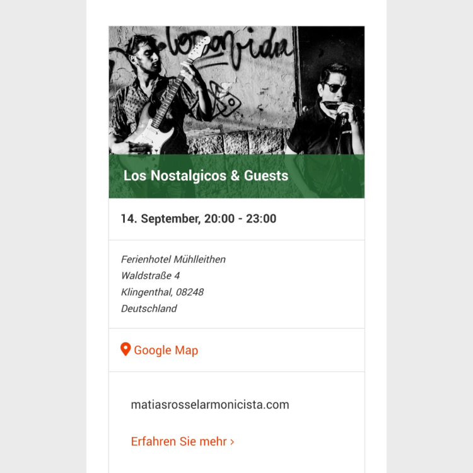The image size is (473, 473).
Task: Click the Erfahren Sie mehr link
Action: point(182,441)
